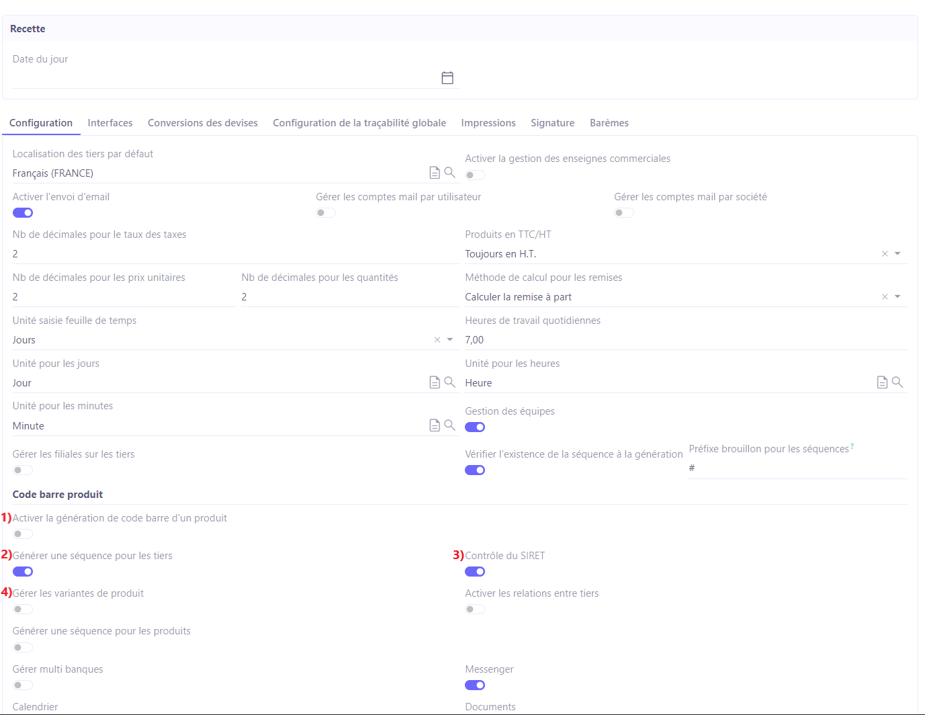Enable Gérer les comptes mail par société
The image size is (925, 715).
(624, 213)
